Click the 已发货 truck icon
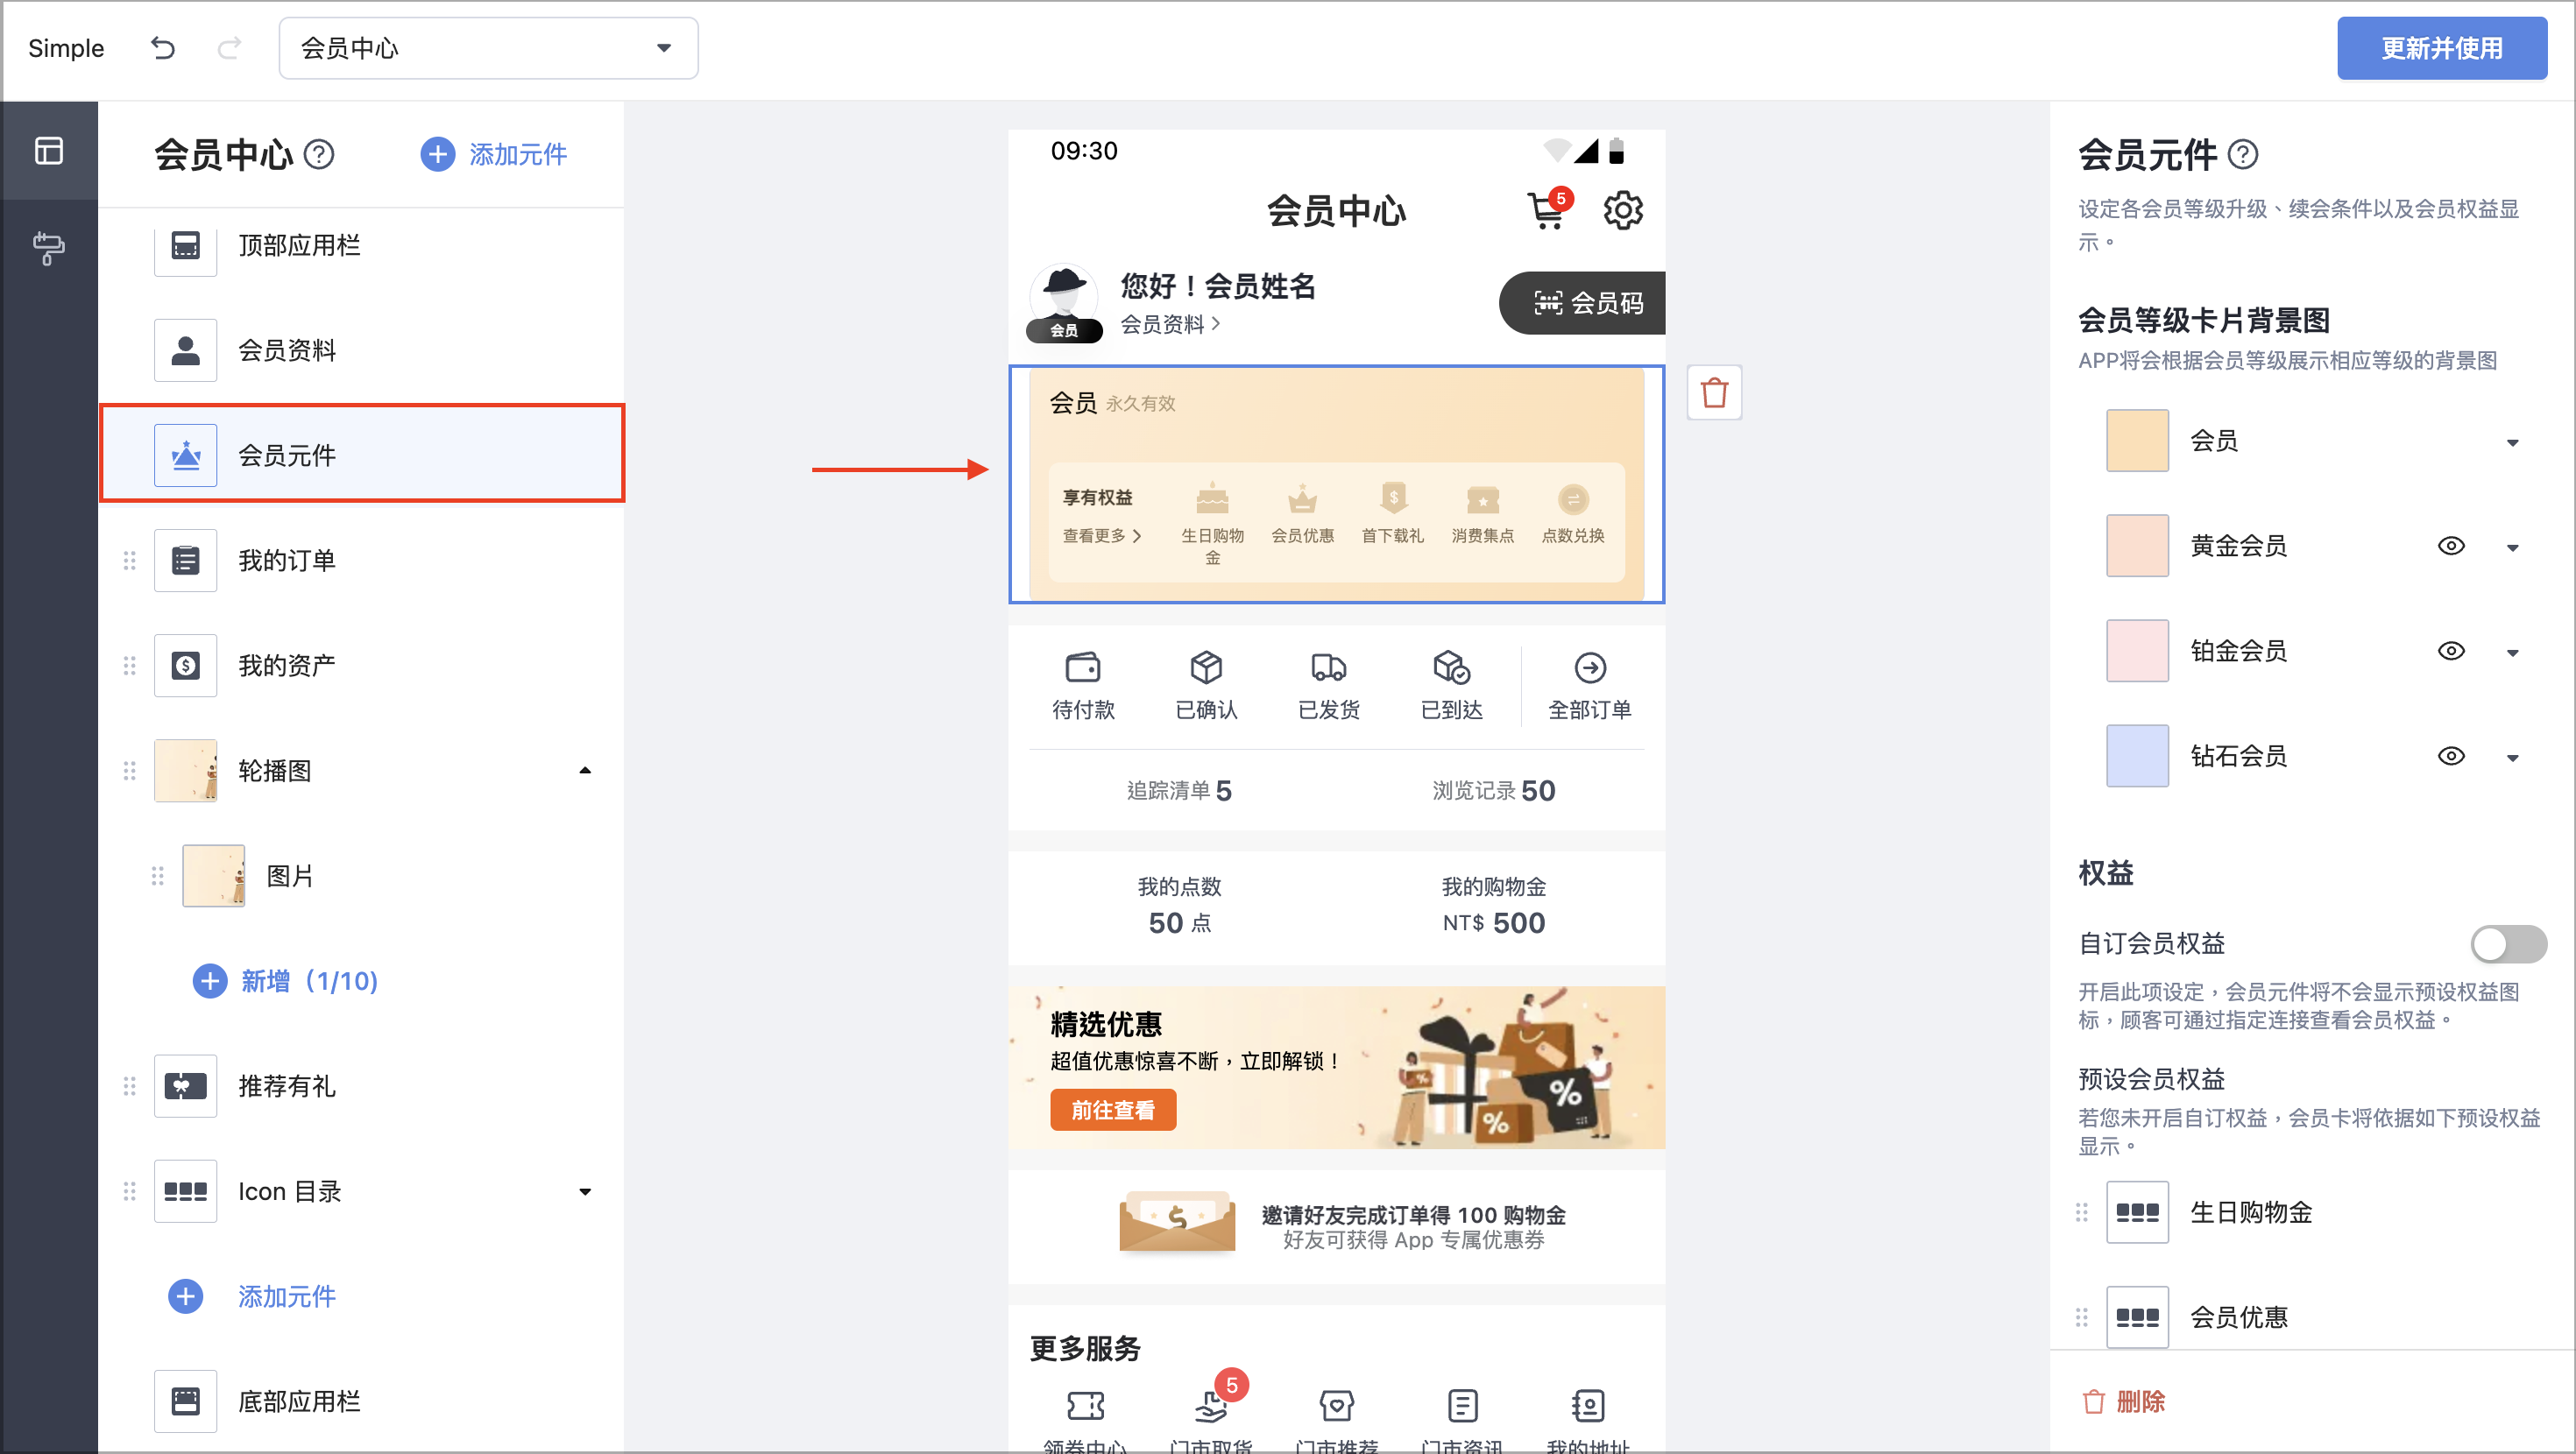The height and width of the screenshot is (1454, 2576). coord(1329,667)
